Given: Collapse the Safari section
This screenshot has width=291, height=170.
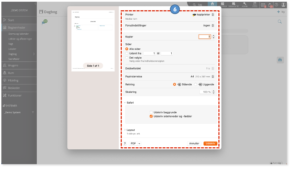Looking at the screenshot, I should click(x=125, y=103).
